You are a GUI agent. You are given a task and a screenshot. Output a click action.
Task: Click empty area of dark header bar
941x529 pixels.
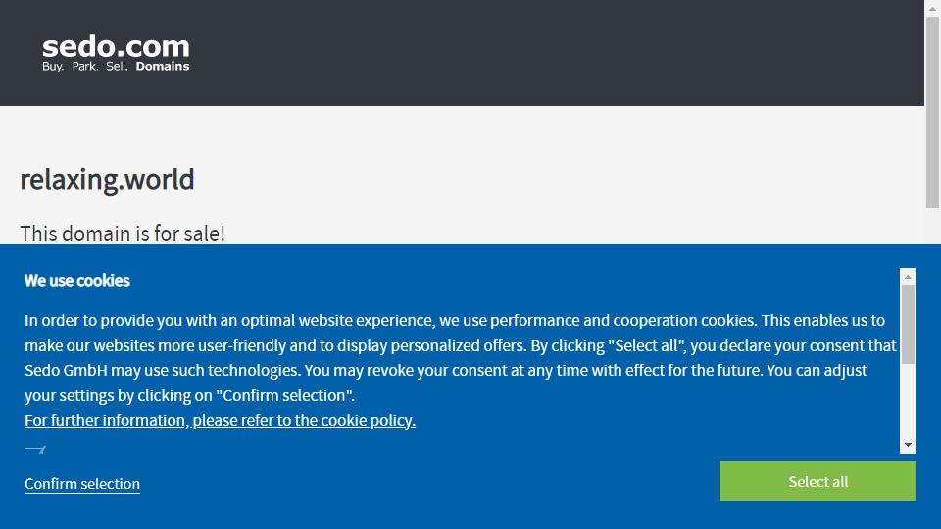540,53
